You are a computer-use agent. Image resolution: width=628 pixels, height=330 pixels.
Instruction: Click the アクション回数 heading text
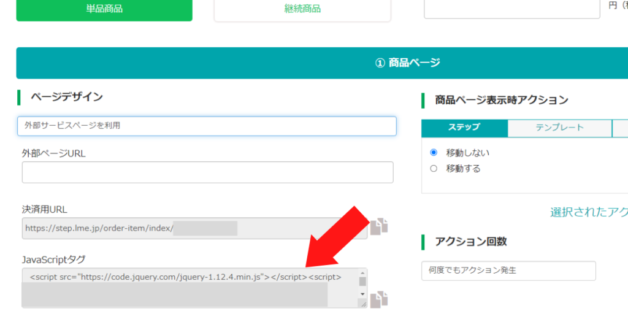point(471,242)
